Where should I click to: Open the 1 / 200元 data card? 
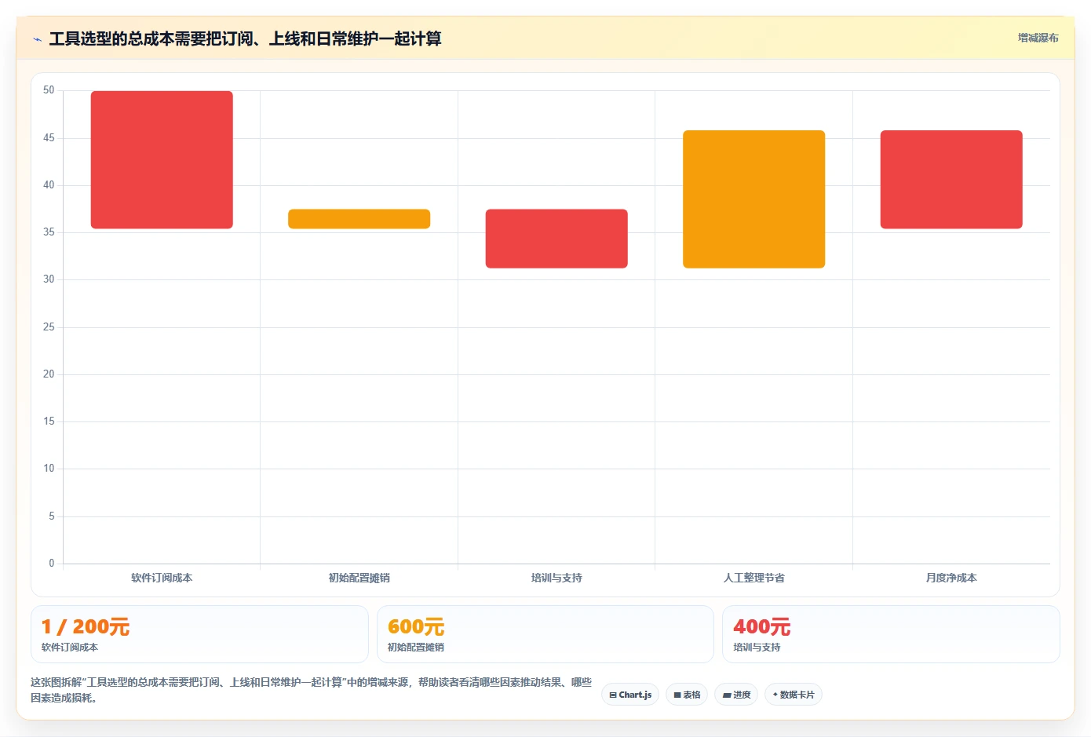click(199, 634)
